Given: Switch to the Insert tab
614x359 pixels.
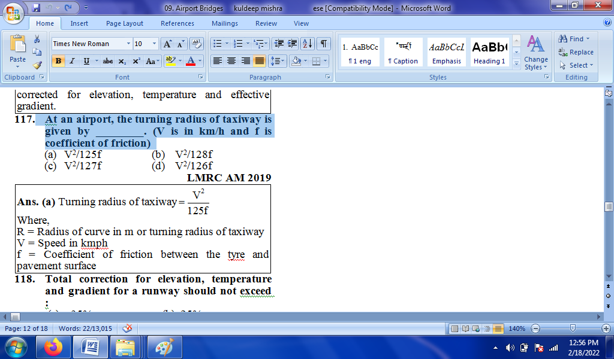Looking at the screenshot, I should (x=79, y=23).
